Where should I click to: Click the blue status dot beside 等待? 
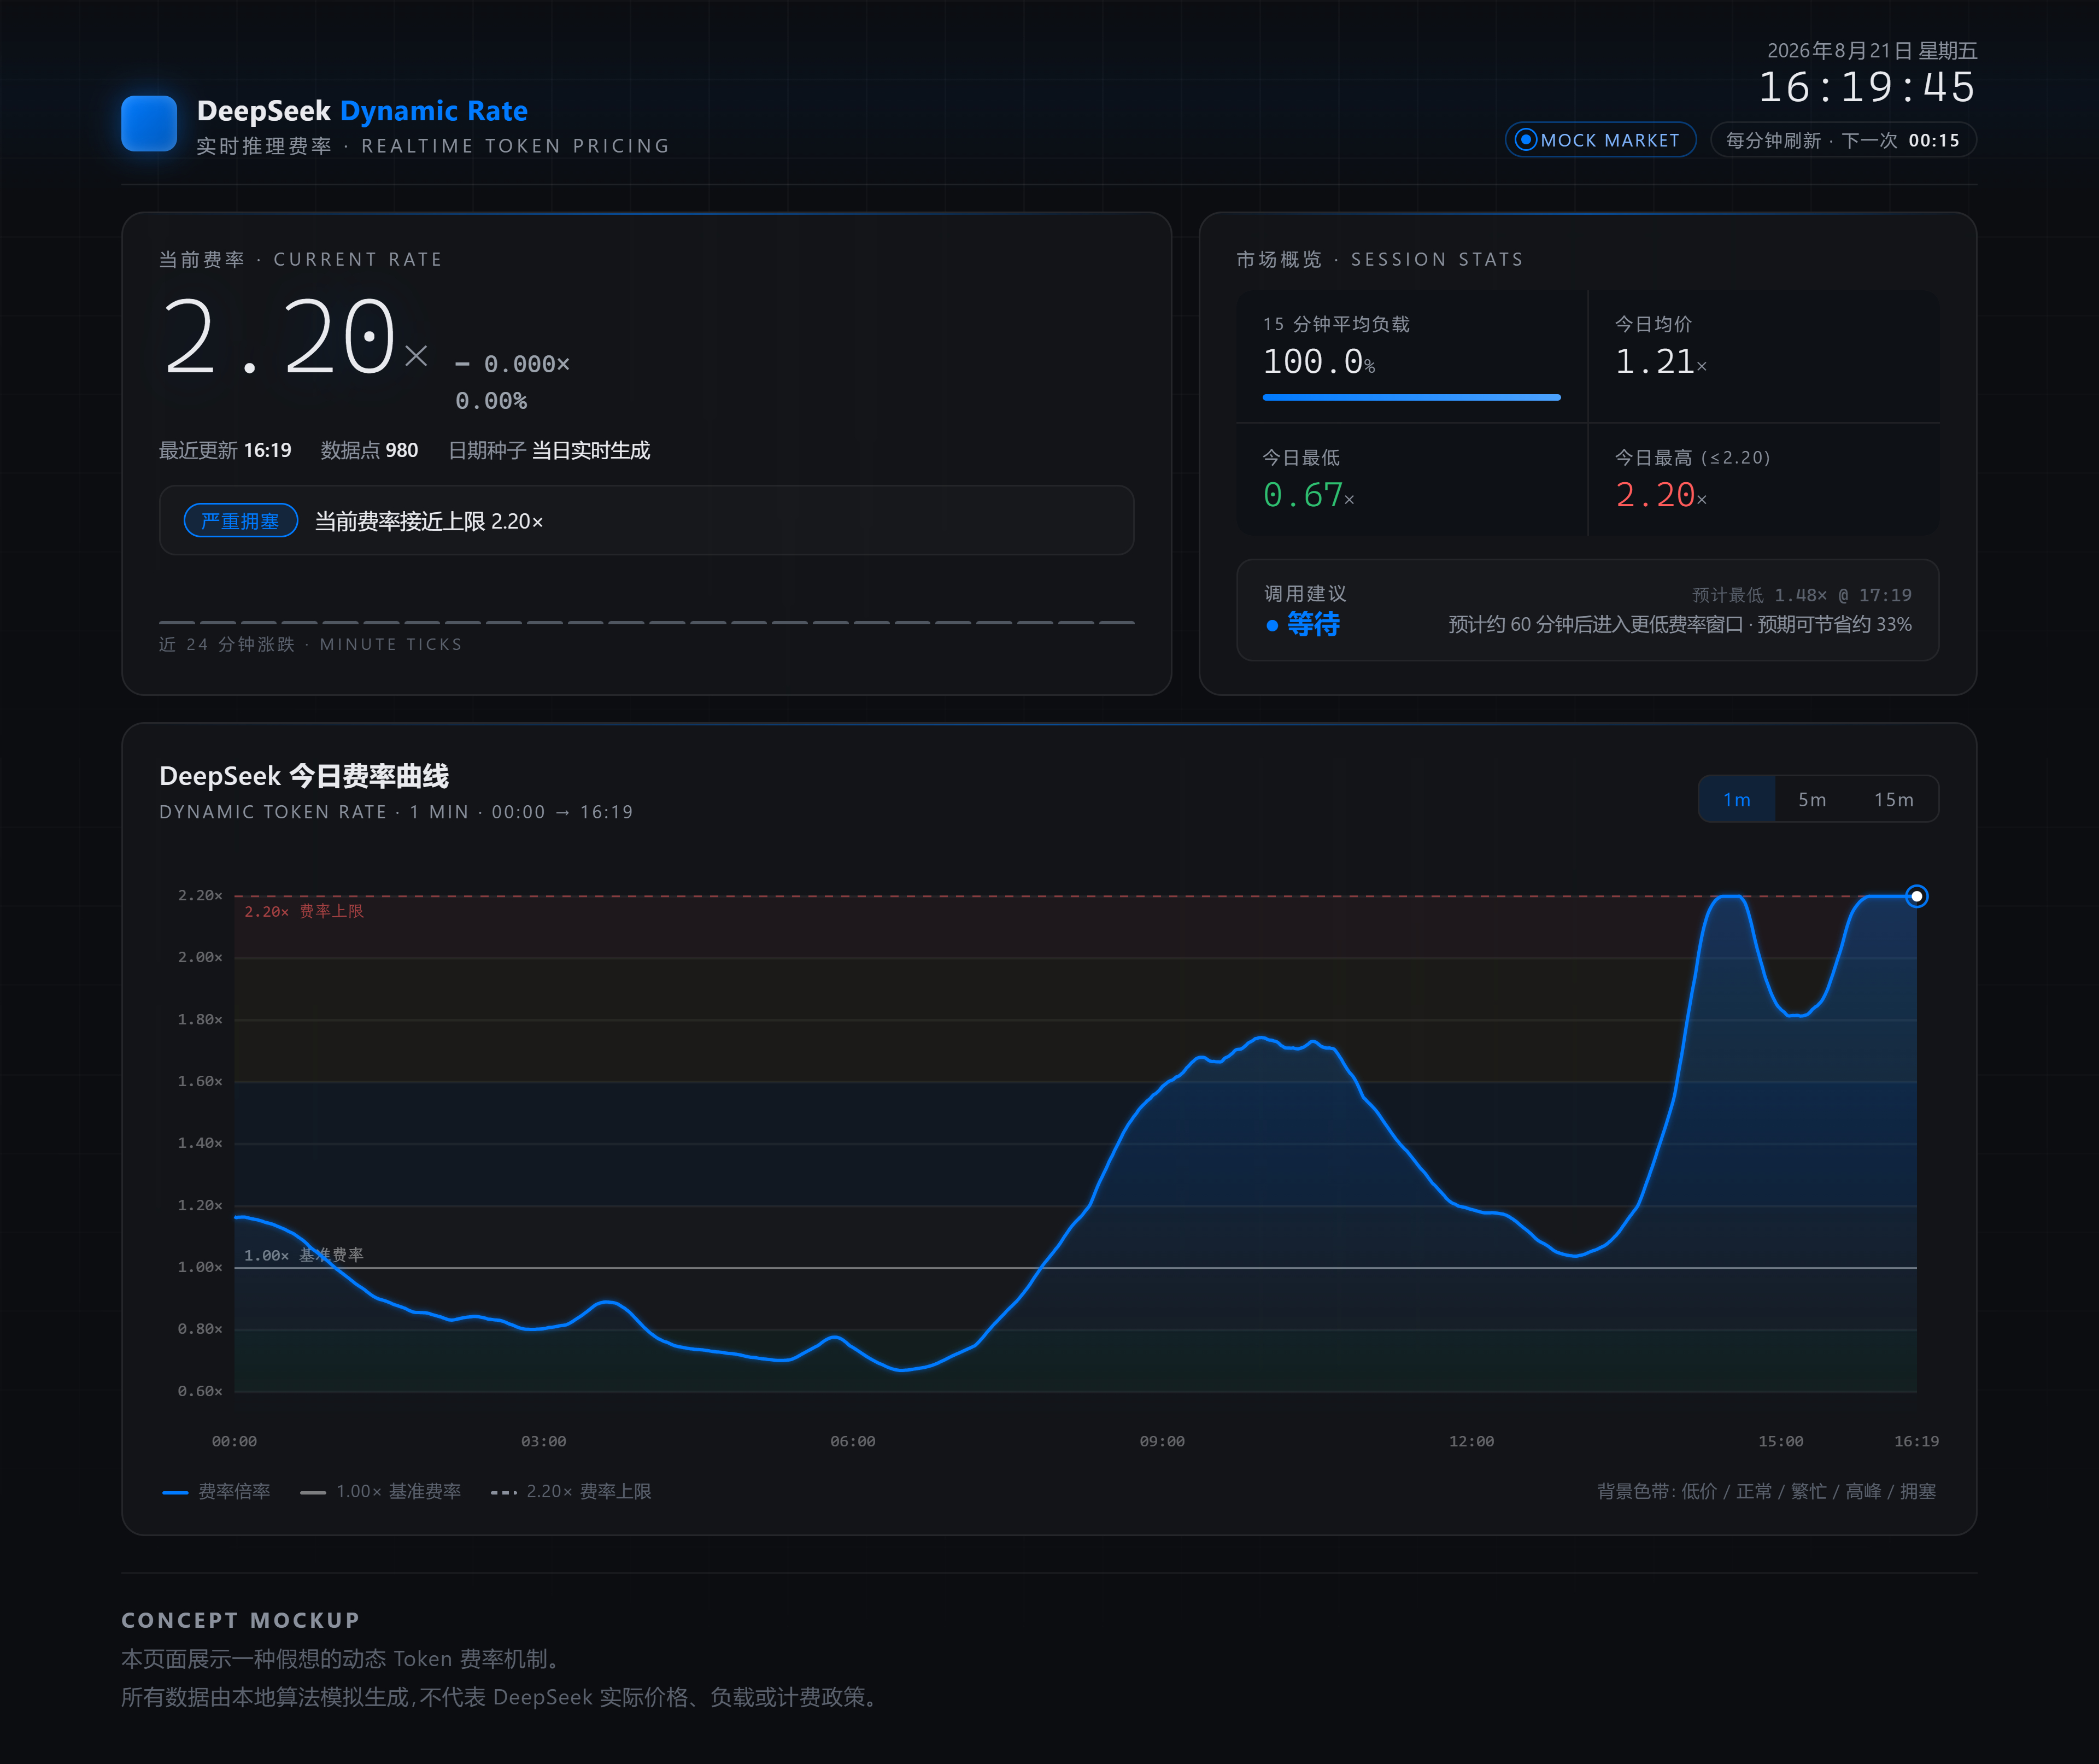pos(1272,626)
